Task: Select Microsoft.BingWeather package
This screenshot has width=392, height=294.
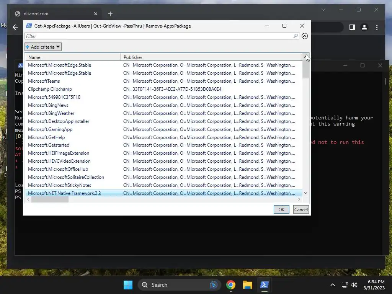Action: click(163, 113)
